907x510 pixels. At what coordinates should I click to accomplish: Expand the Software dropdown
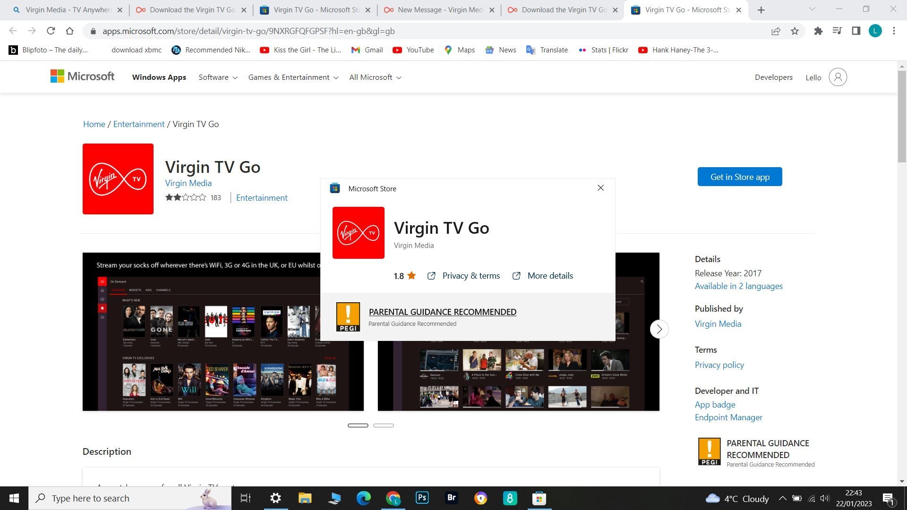point(217,77)
